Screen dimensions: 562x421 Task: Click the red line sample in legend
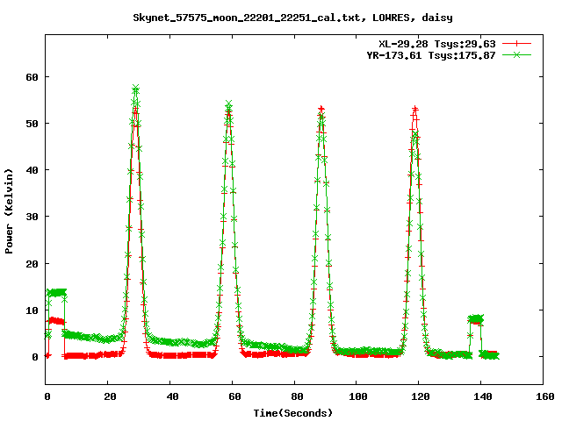point(518,43)
